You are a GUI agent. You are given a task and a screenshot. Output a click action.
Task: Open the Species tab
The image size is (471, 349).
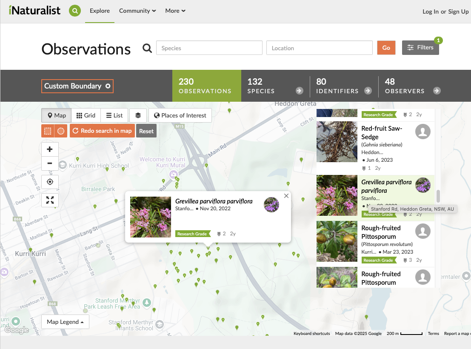(275, 86)
